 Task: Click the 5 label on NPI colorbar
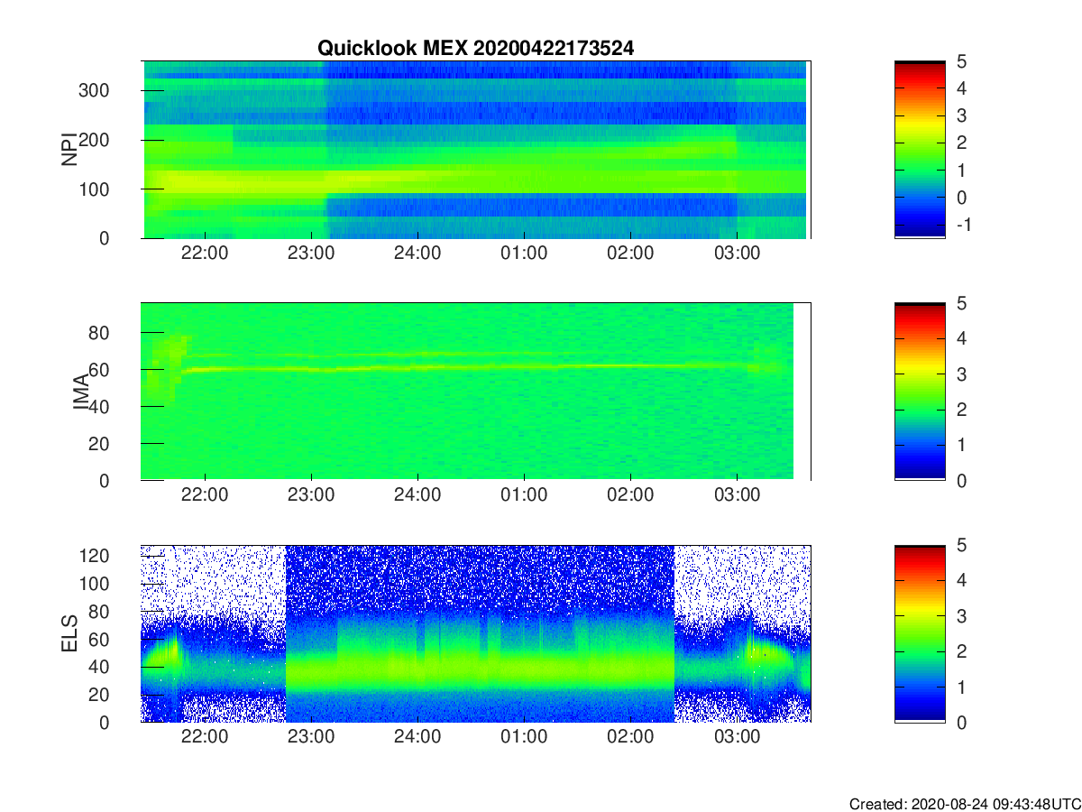[x=960, y=61]
